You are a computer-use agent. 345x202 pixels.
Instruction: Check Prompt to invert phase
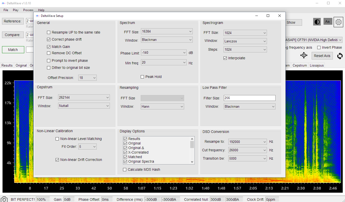pos(48,61)
